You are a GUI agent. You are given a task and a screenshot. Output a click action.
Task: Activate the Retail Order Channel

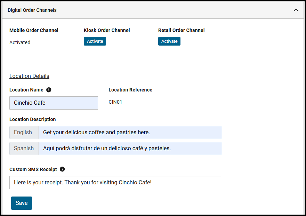(x=169, y=41)
